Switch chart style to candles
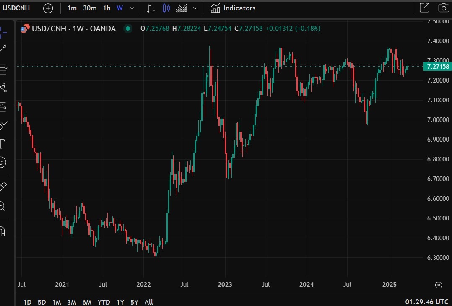The image size is (452, 306). click(x=166, y=8)
